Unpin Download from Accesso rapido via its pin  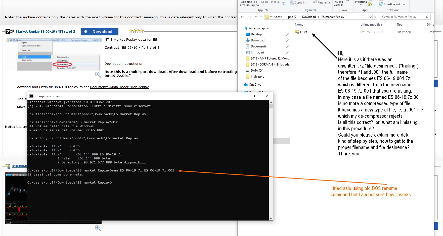(x=287, y=40)
